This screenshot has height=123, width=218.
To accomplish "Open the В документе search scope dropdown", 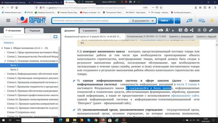I will pyautogui.click(x=143, y=20).
